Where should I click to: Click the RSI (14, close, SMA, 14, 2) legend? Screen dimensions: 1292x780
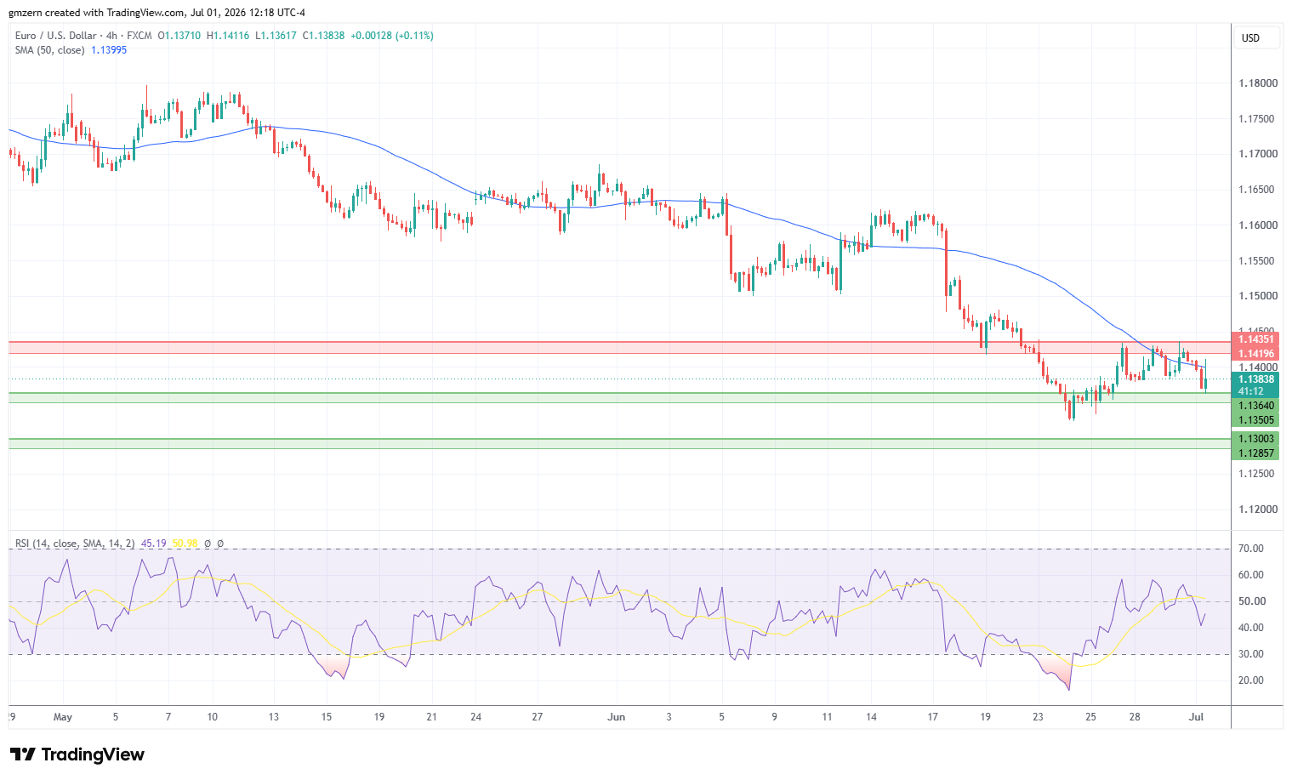coord(75,544)
